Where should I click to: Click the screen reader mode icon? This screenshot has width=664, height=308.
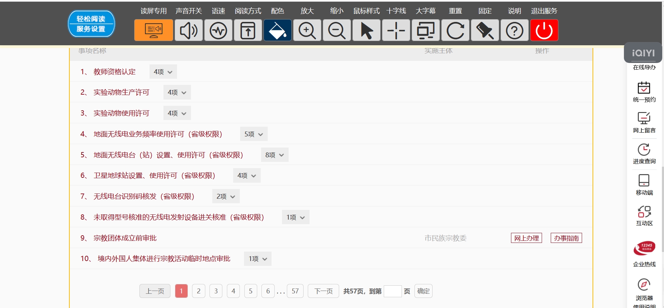pos(154,30)
